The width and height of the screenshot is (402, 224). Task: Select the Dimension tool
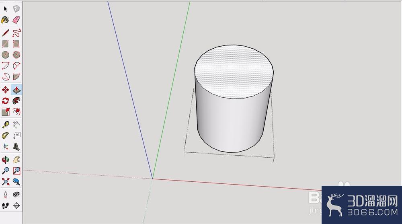(16, 125)
